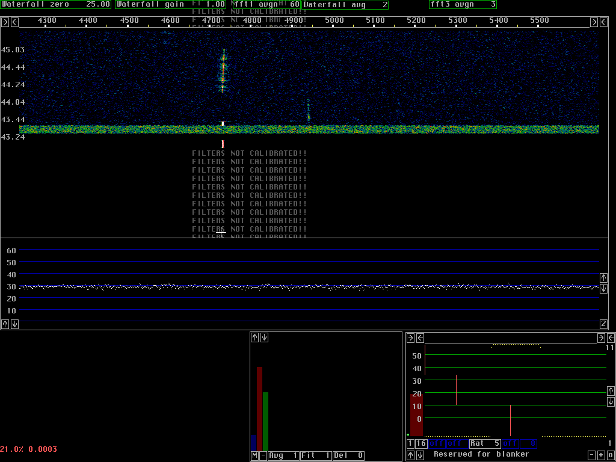Viewport: 616px width, 462px height.
Task: Click the green bar in the Avg/Fit/Del panel
Action: click(265, 422)
